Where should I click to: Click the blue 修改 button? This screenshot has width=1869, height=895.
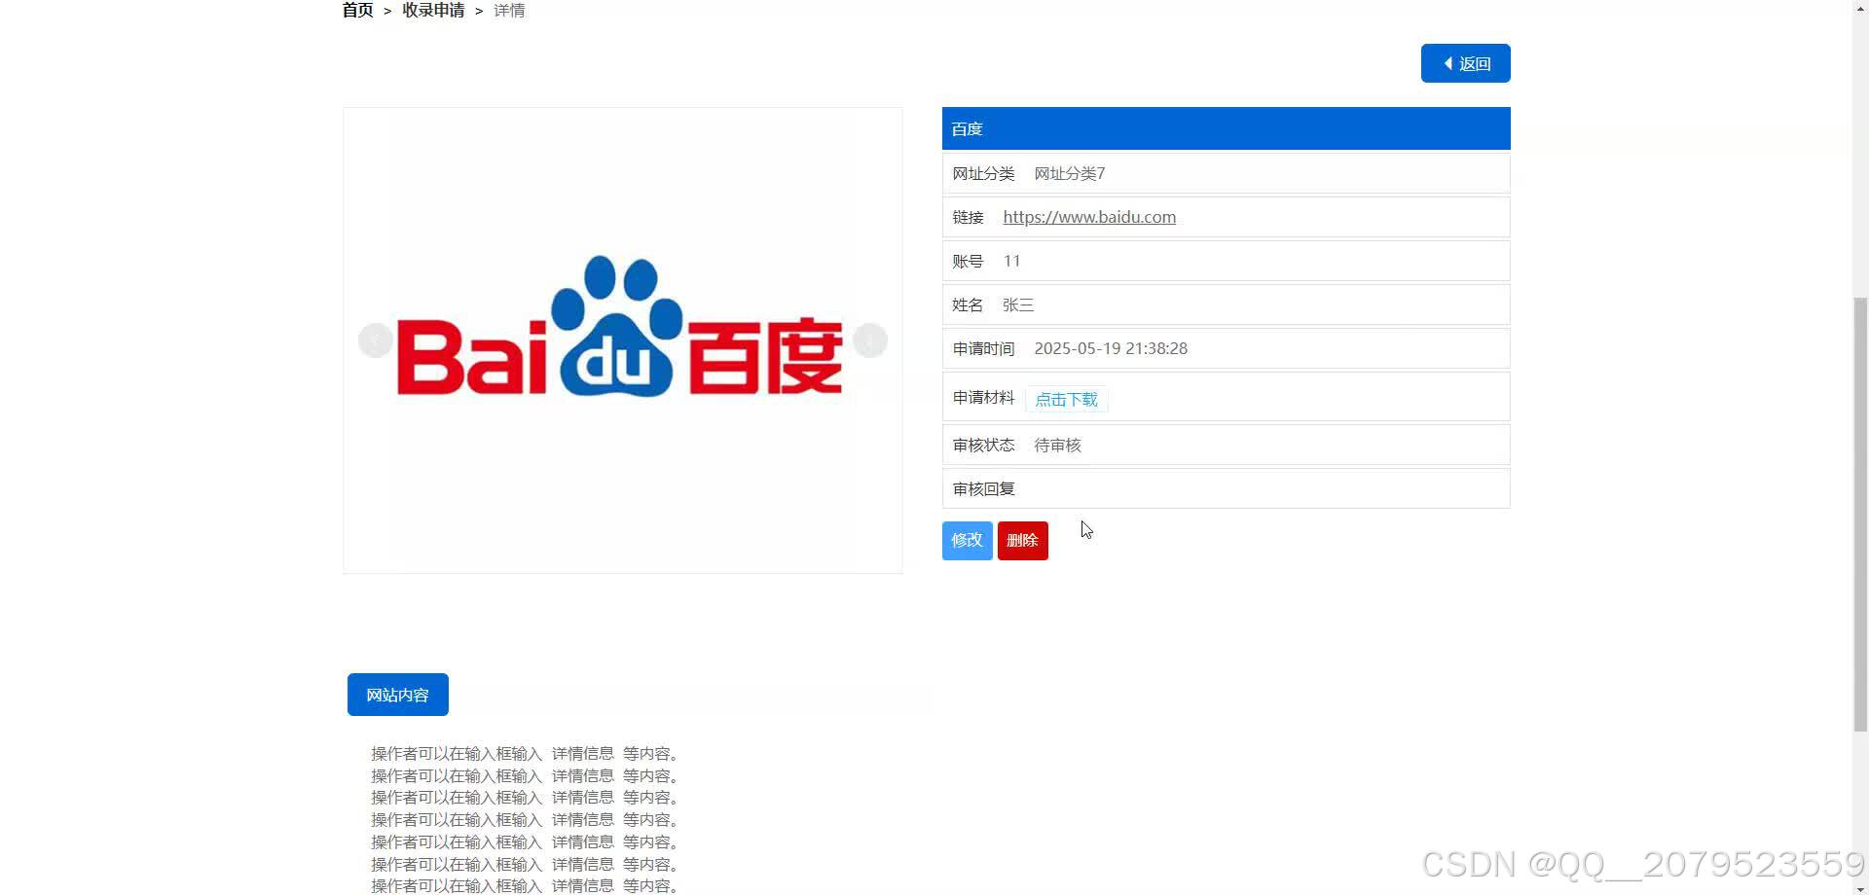tap(967, 540)
